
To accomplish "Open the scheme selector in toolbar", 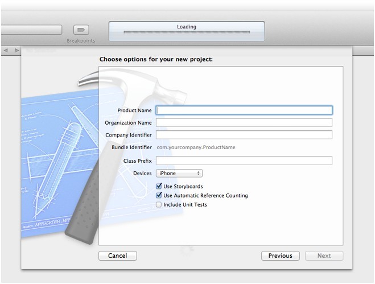I will (31, 30).
